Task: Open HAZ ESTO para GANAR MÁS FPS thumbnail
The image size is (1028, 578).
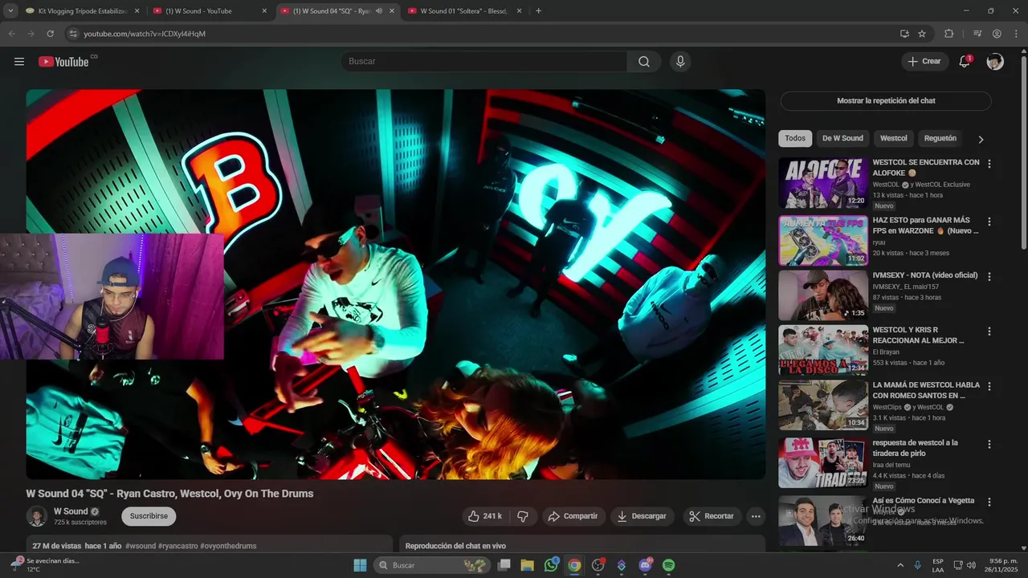Action: pyautogui.click(x=823, y=241)
